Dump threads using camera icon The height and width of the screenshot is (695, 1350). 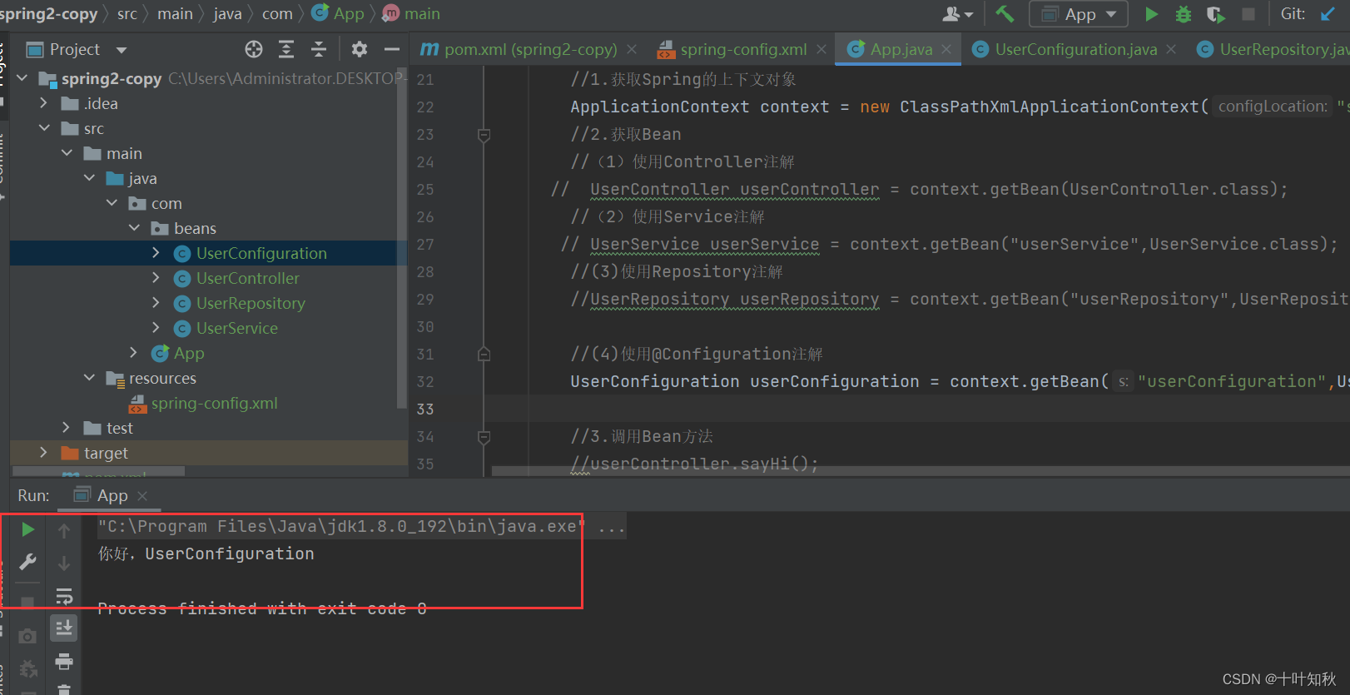[x=27, y=636]
